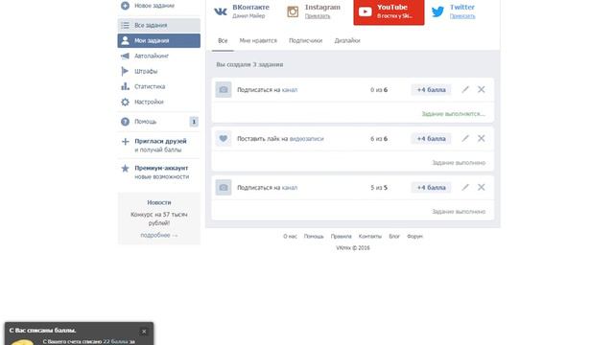Viewport: 614px width, 345px height.
Task: Switch to the Мне нравится tab
Action: tap(258, 40)
